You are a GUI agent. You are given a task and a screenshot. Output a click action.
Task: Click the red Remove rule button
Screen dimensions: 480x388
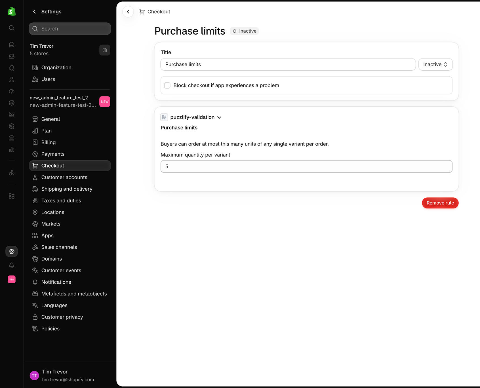click(x=440, y=203)
